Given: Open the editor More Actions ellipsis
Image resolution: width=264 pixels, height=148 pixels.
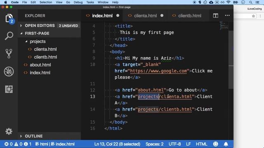Looking at the screenshot, I should [x=227, y=16].
